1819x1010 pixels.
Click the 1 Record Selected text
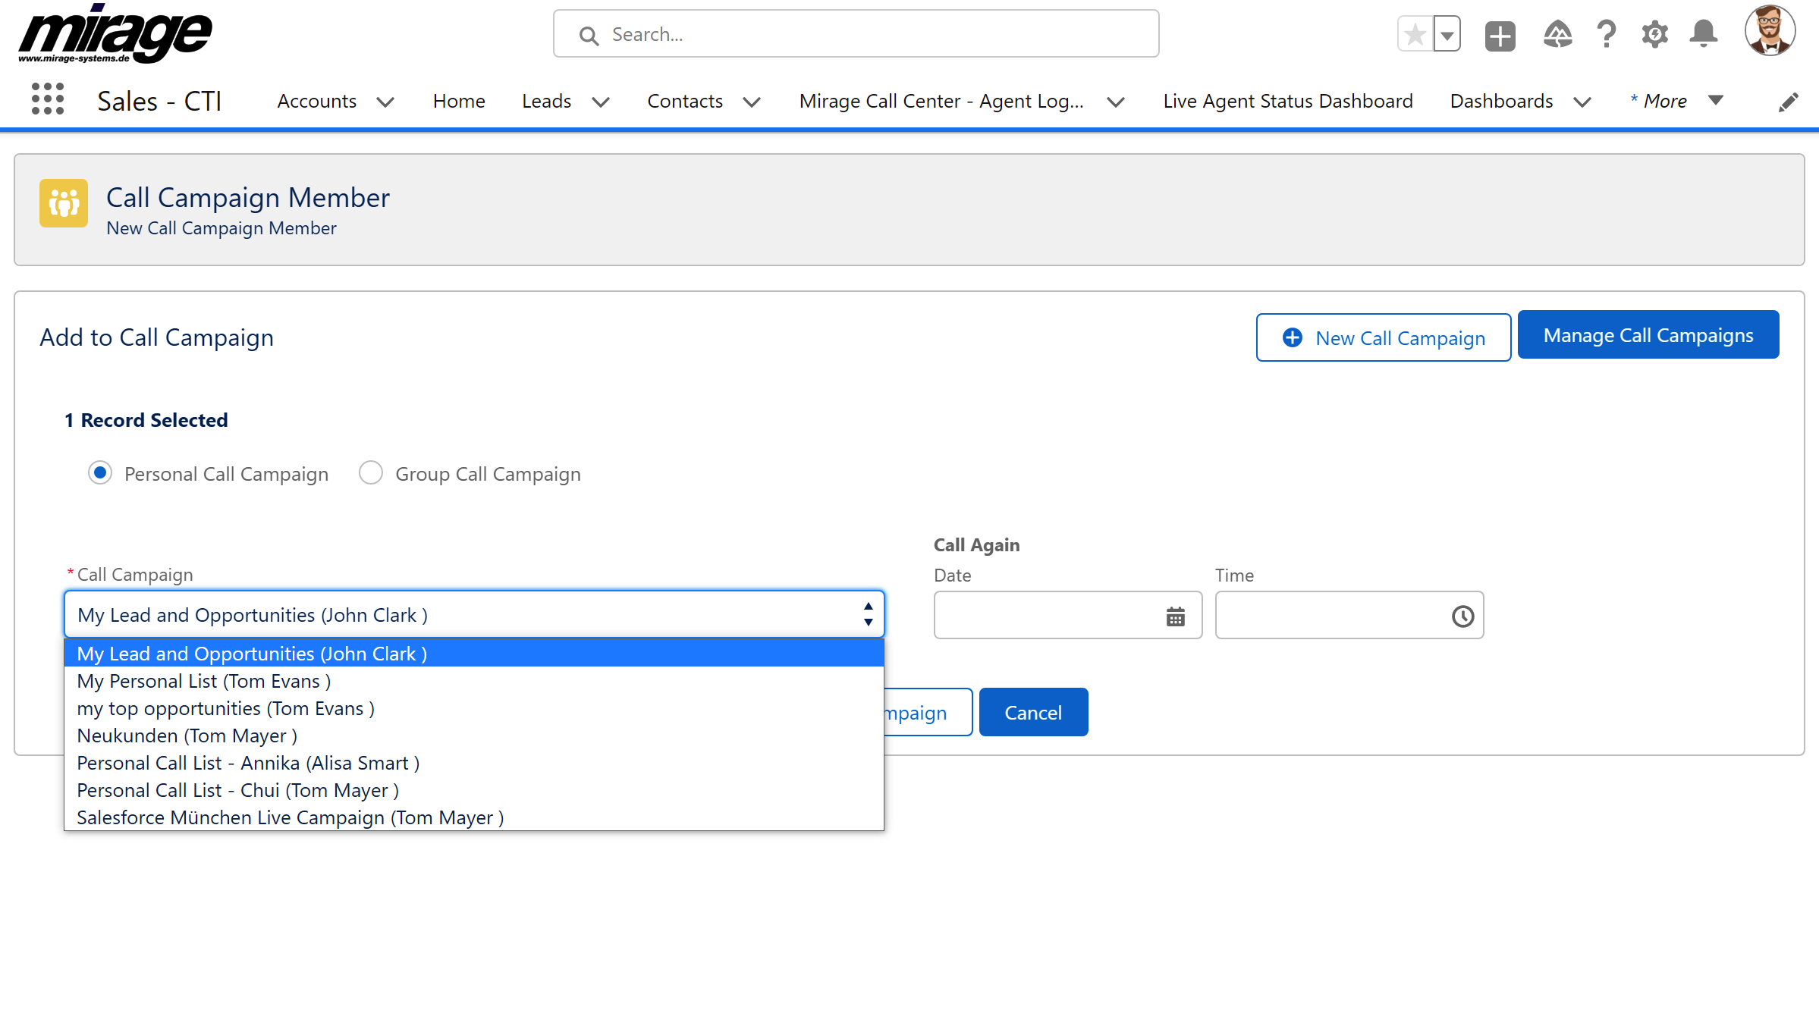(x=146, y=420)
